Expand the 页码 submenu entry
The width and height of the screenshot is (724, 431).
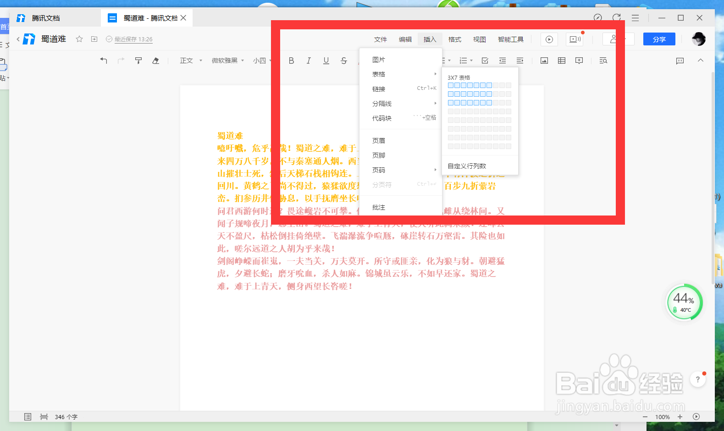pos(401,170)
